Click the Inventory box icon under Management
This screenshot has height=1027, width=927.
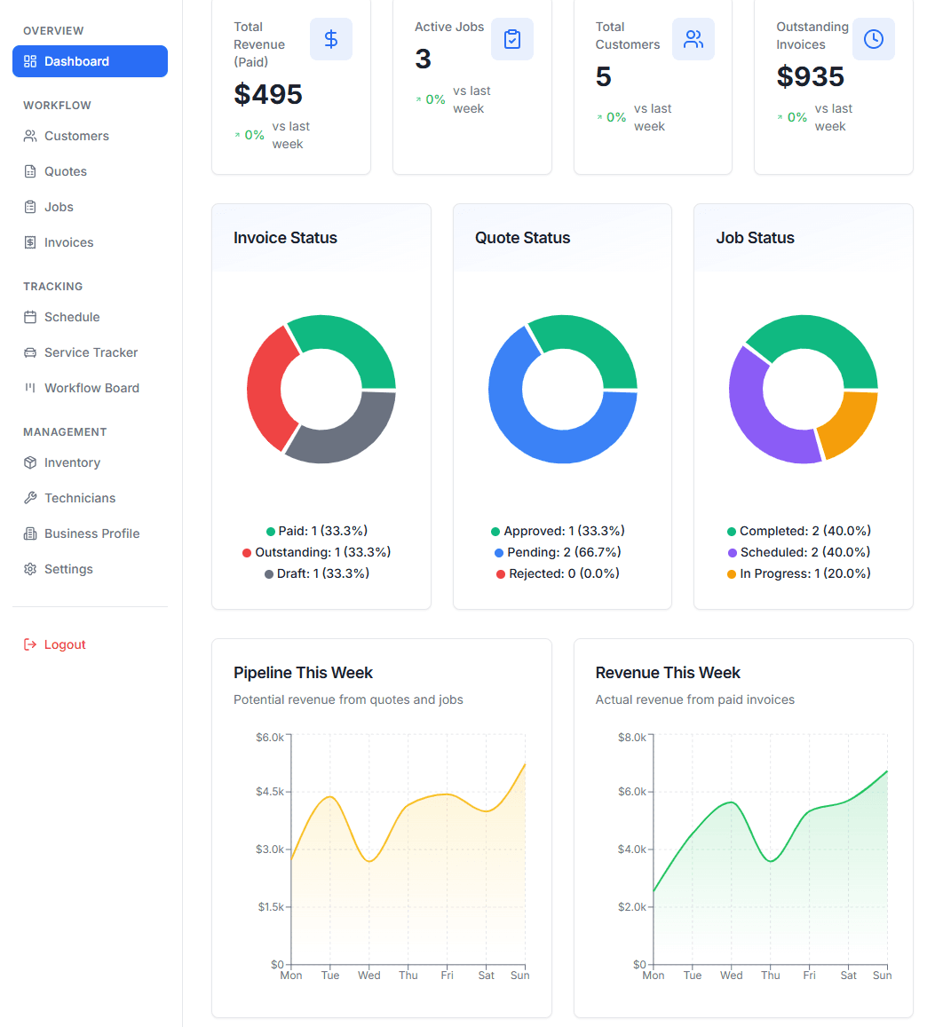31,462
